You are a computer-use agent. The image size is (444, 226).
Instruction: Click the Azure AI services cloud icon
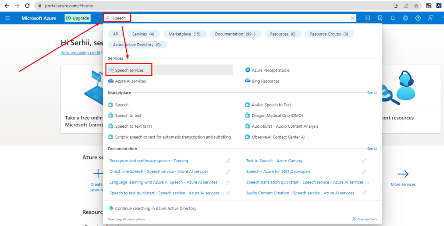pos(111,81)
